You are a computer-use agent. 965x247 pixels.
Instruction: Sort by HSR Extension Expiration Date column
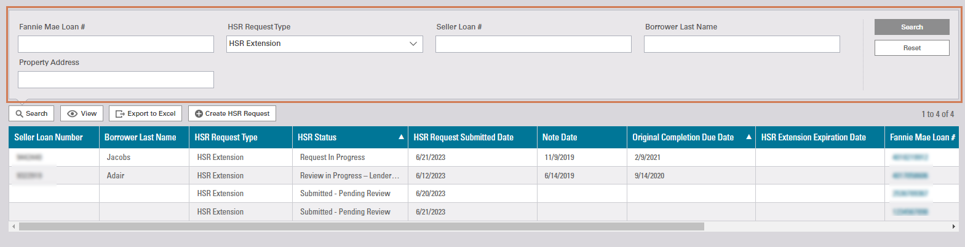pos(820,137)
